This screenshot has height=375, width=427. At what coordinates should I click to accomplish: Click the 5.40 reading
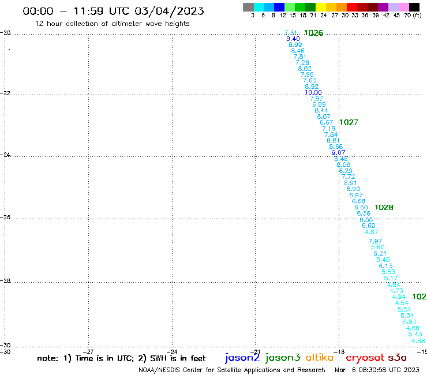click(383, 260)
